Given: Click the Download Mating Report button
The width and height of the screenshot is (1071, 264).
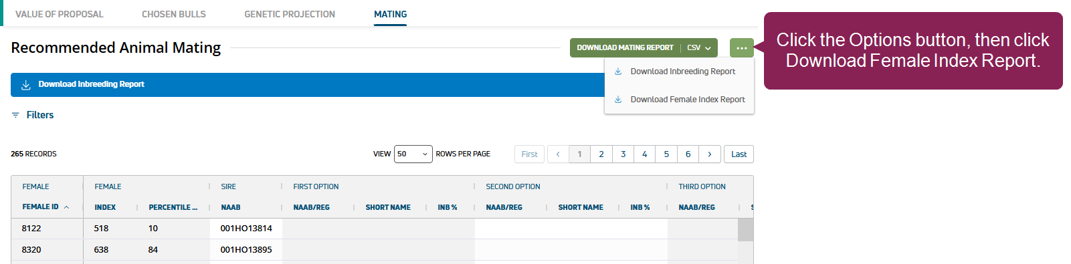Looking at the screenshot, I should 625,48.
